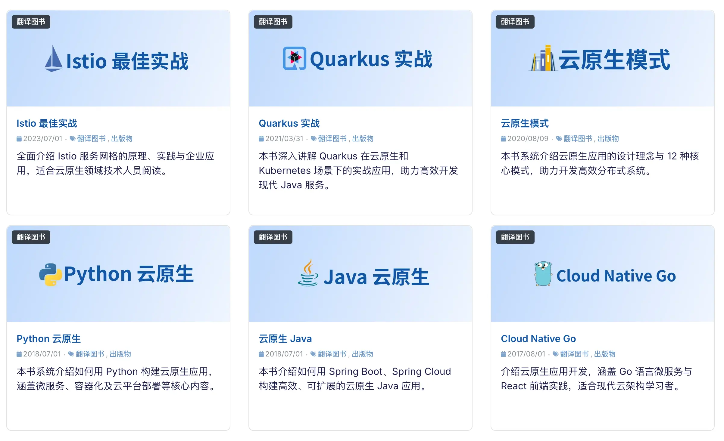Open the 云原生 Java title link
The height and width of the screenshot is (441, 724).
[285, 339]
